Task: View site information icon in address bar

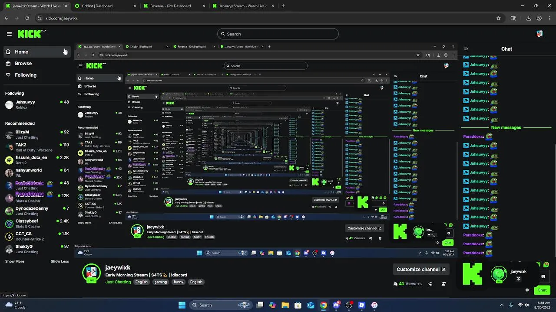Action: click(40, 18)
